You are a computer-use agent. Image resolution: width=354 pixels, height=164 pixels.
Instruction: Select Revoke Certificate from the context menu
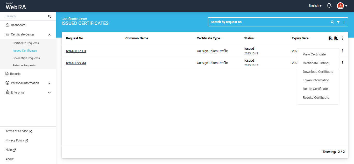[x=316, y=98]
